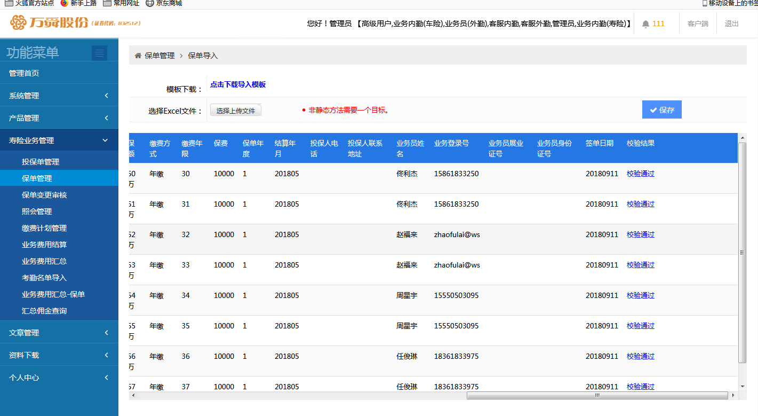This screenshot has width=758, height=416.
Task: Expand the 产品管理 menu
Action: click(x=59, y=118)
